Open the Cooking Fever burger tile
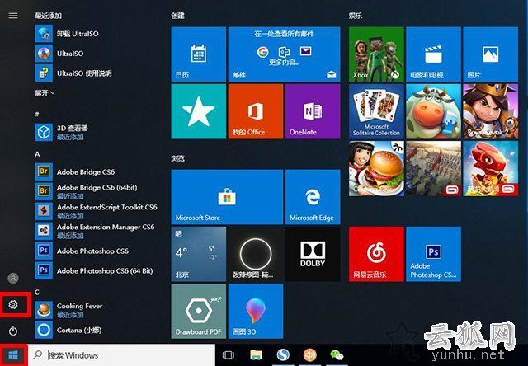 pos(376,168)
